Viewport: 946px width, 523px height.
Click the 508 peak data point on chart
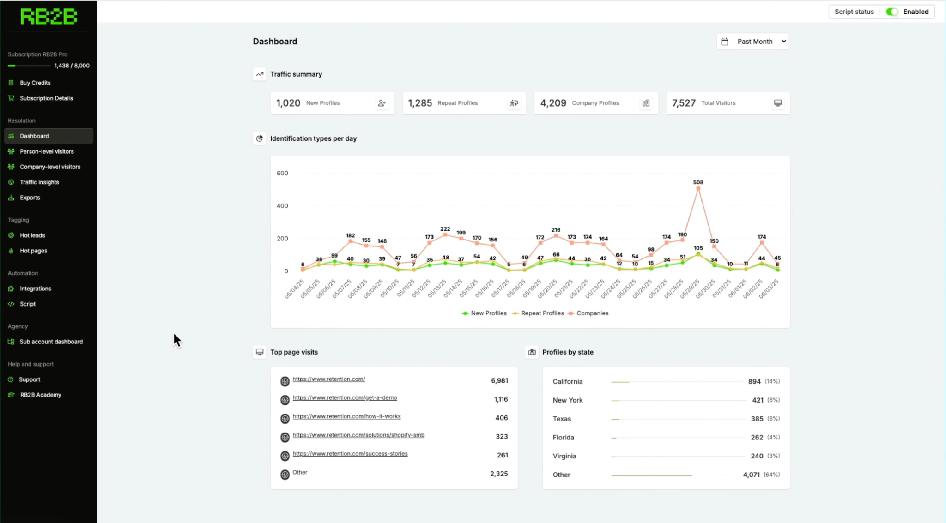tap(698, 188)
